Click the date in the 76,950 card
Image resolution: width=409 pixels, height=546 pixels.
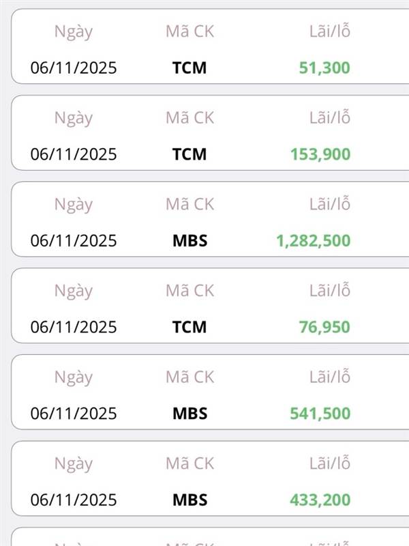point(74,327)
